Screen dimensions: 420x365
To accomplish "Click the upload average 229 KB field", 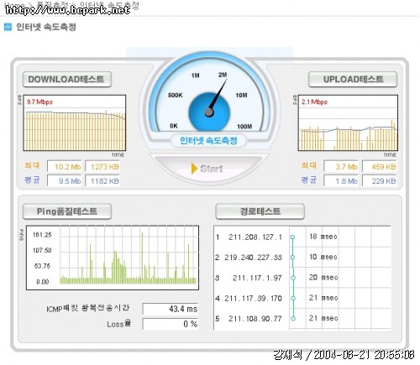I will point(380,180).
